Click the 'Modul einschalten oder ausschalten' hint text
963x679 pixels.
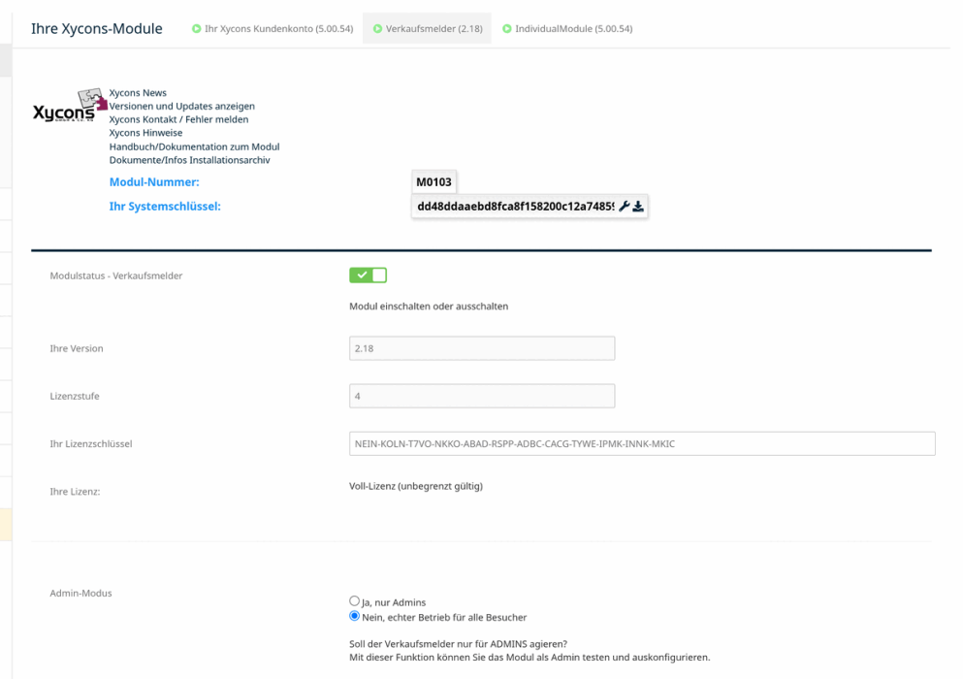[x=429, y=306]
